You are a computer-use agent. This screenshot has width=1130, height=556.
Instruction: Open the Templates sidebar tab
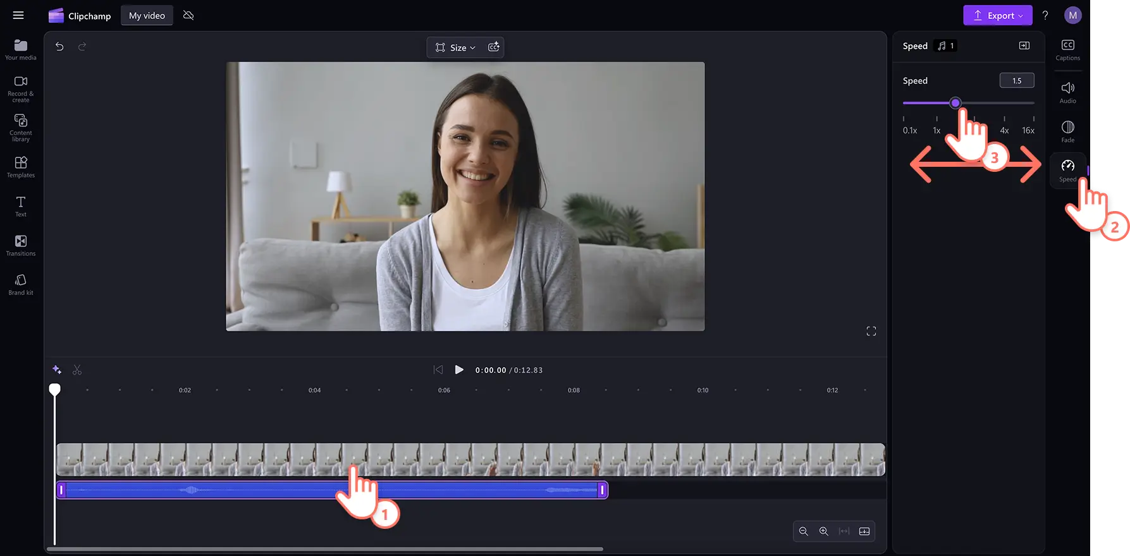[21, 167]
